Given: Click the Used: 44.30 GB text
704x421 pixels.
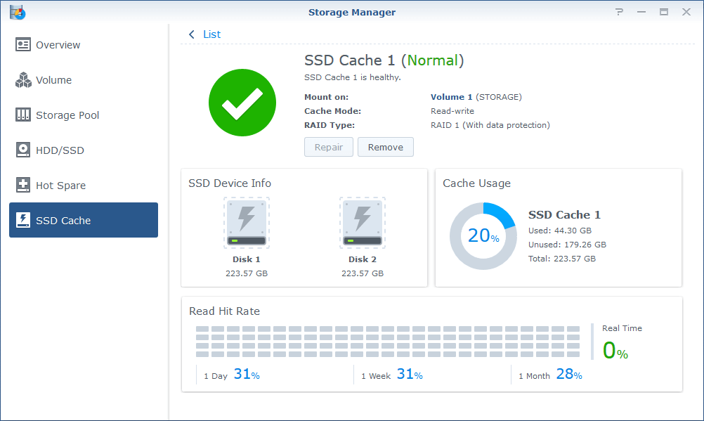Looking at the screenshot, I should tap(560, 231).
